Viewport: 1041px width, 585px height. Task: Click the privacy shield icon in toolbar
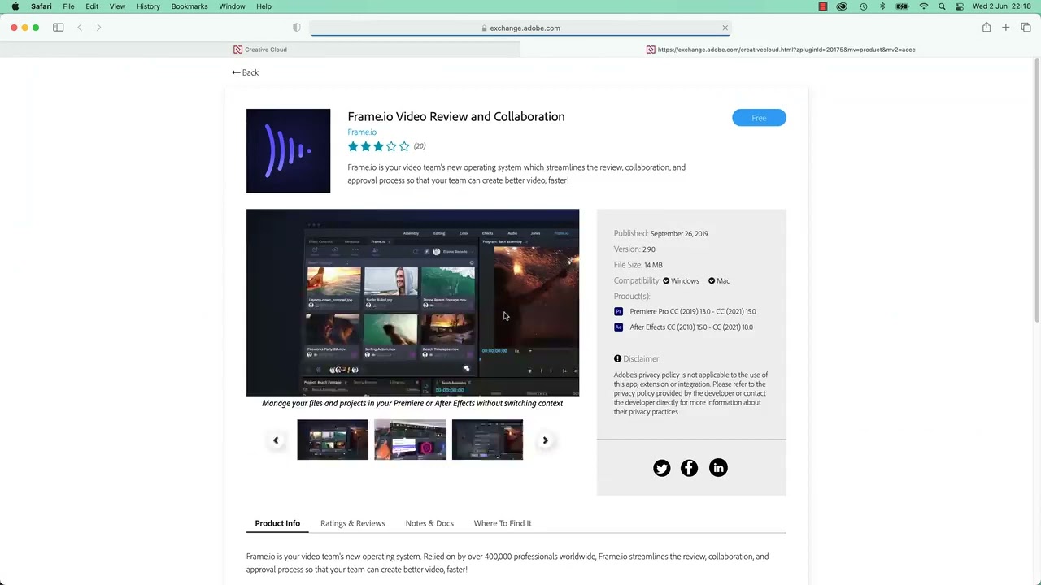(x=297, y=28)
